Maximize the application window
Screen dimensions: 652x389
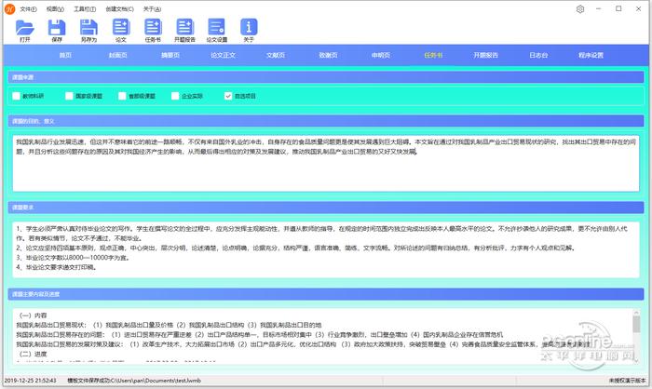point(618,8)
